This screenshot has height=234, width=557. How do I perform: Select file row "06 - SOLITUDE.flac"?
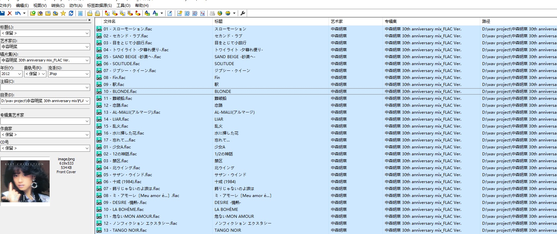(326, 64)
